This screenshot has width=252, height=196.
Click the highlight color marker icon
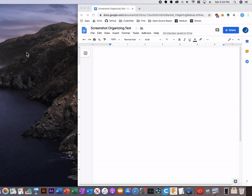[x=200, y=39]
